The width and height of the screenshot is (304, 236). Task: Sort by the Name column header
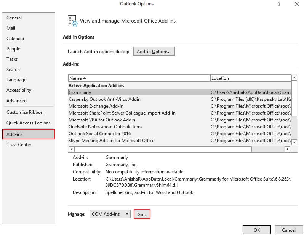139,78
